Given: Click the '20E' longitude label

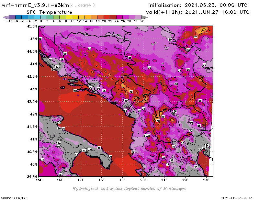Looking at the screenshot, I should 143,180.
